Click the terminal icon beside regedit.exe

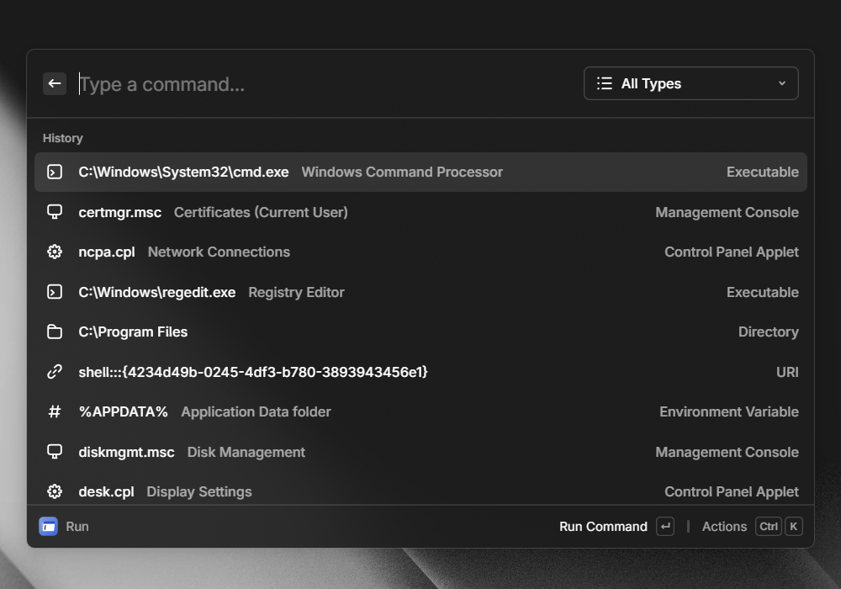coord(55,292)
